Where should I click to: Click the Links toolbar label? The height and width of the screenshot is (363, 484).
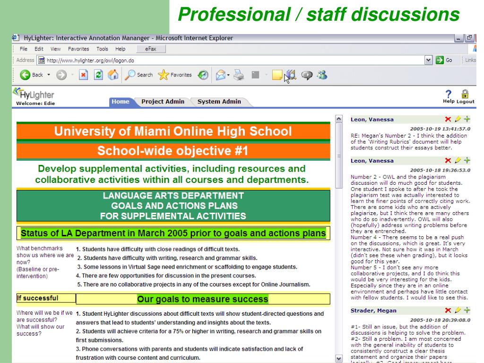click(470, 60)
